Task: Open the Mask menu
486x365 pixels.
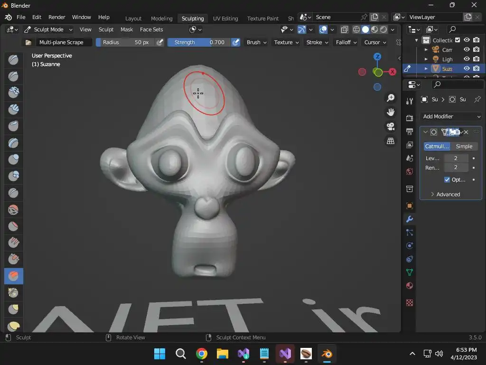Action: [x=126, y=29]
